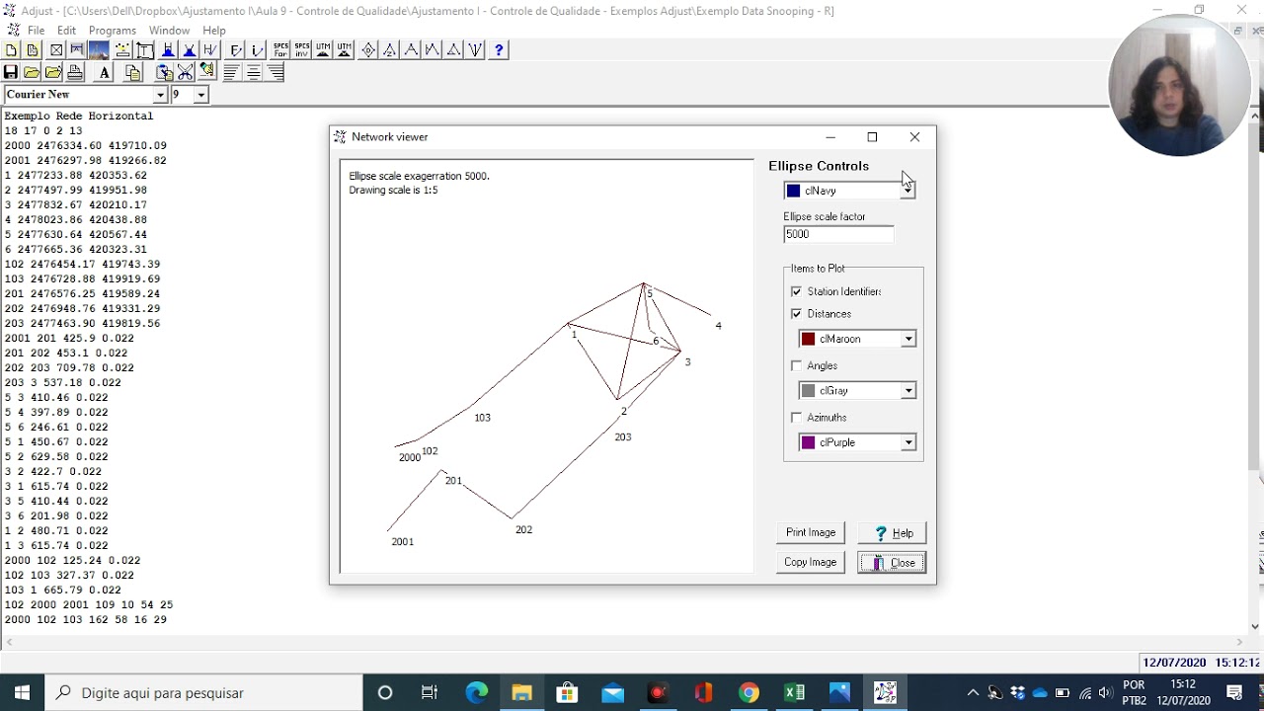Click the Copy Image button
This screenshot has height=711, width=1264.
tap(810, 562)
